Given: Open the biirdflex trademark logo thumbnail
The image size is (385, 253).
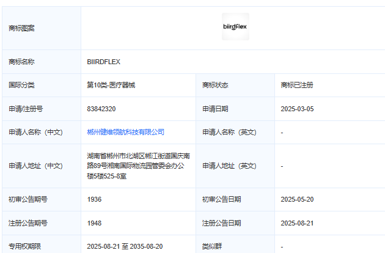Looking at the screenshot, I should point(235,26).
